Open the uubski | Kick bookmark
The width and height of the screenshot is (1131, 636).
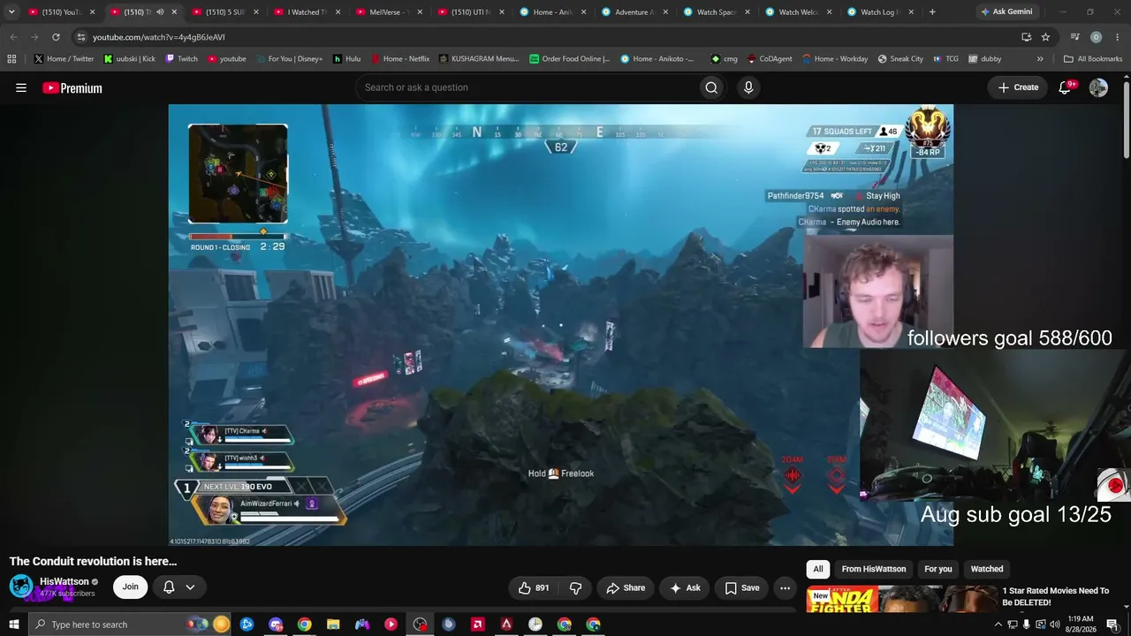129,59
